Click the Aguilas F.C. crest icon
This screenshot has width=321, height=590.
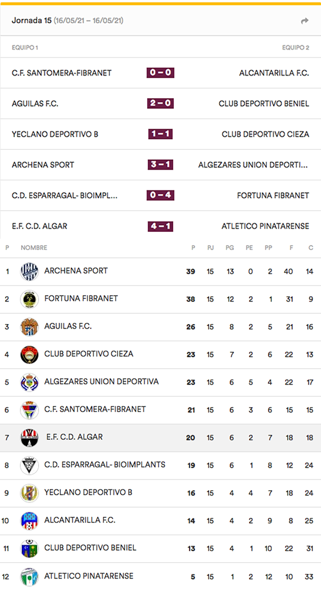pos(29,327)
